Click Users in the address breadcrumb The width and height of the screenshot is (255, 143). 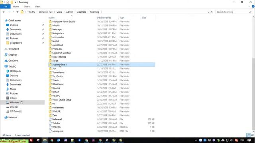(59, 12)
